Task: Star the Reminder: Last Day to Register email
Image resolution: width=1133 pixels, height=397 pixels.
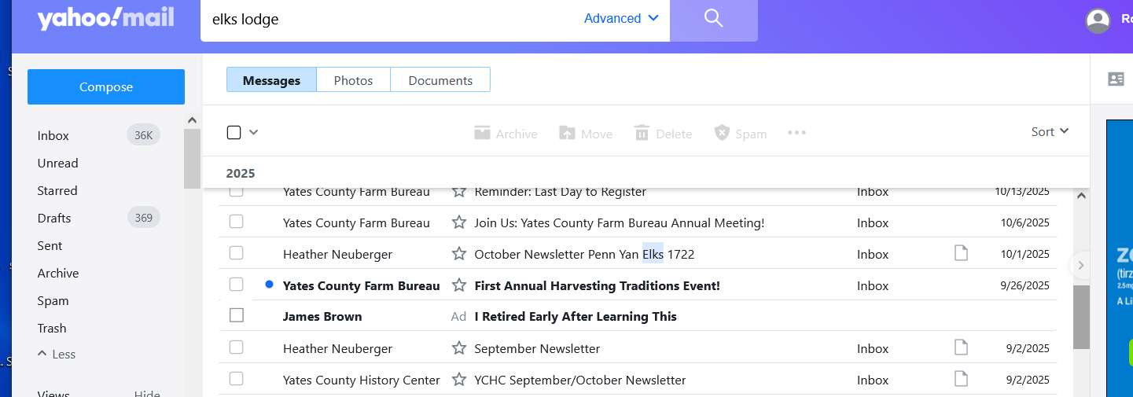Action: (459, 191)
